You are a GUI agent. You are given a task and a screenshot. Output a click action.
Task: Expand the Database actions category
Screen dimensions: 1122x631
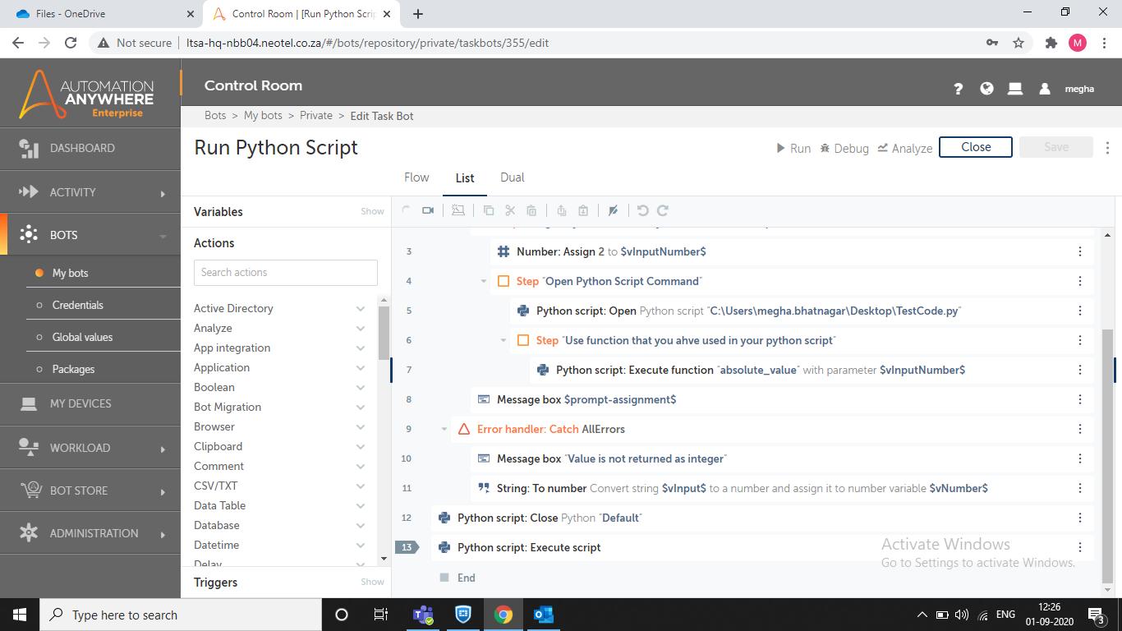point(360,525)
